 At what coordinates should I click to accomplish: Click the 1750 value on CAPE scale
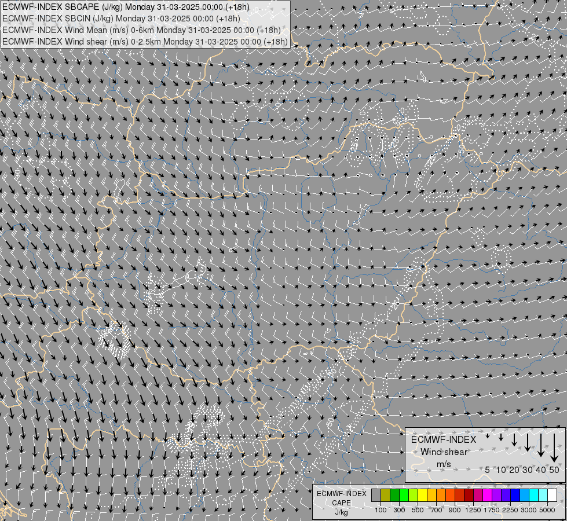pyautogui.click(x=492, y=510)
